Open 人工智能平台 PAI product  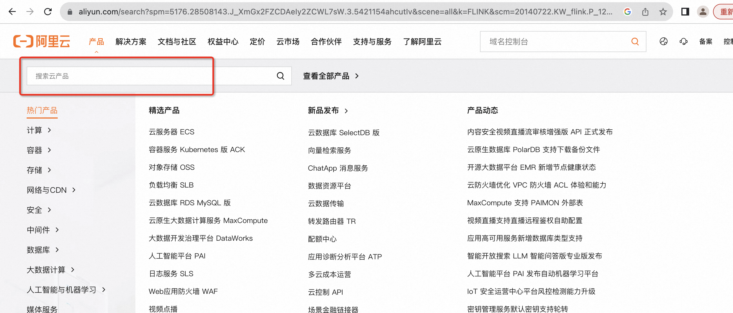click(x=177, y=256)
